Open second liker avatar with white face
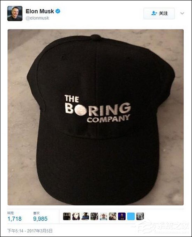The height and width of the screenshot is (237, 192). [x=76, y=216]
